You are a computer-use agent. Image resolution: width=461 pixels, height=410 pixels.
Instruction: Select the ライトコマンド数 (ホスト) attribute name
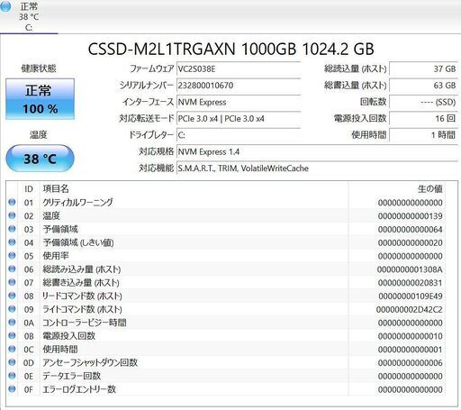click(x=82, y=309)
